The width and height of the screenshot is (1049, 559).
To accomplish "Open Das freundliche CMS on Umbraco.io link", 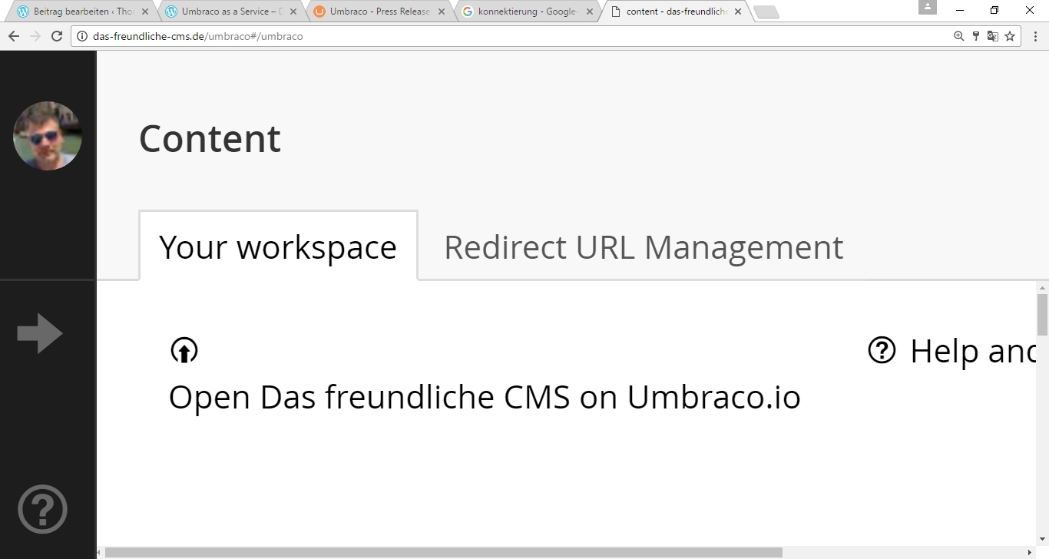I will pos(484,397).
